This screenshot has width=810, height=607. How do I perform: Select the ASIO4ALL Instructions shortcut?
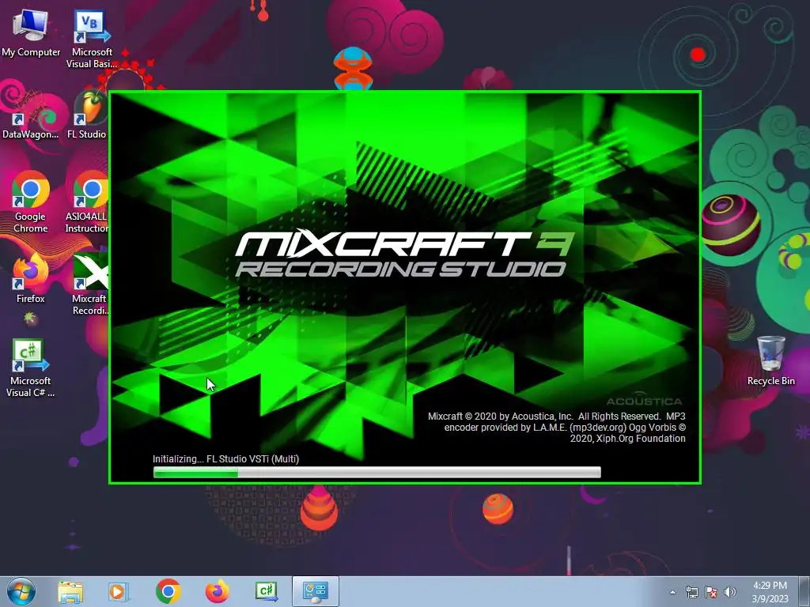click(87, 202)
